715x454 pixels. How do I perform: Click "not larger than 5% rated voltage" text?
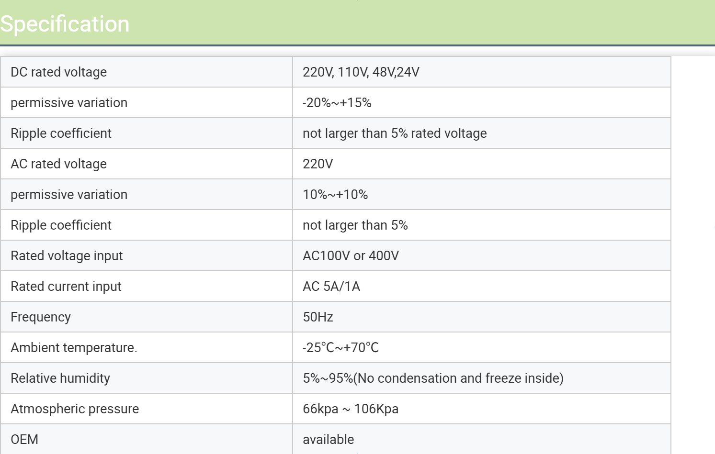click(x=395, y=133)
